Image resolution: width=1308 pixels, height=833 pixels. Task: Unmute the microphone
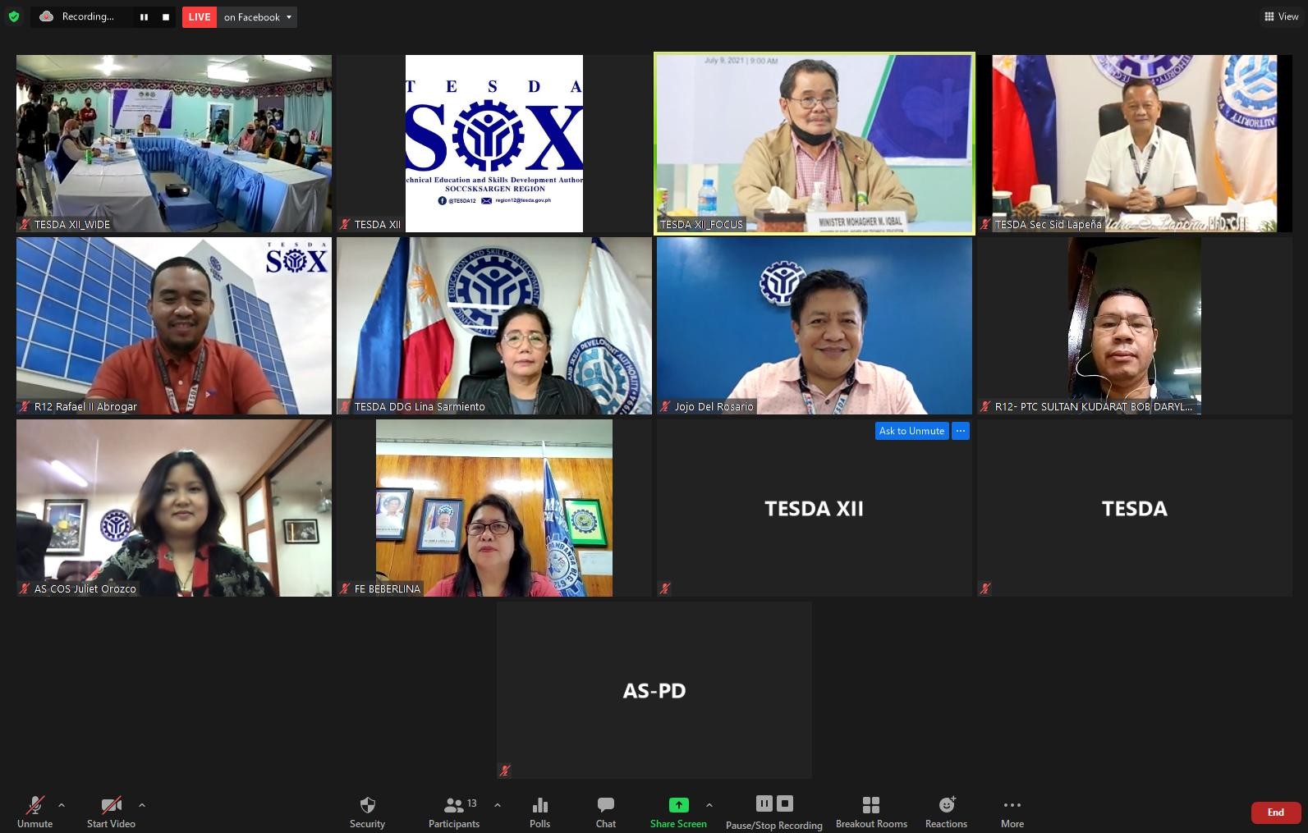click(x=34, y=812)
